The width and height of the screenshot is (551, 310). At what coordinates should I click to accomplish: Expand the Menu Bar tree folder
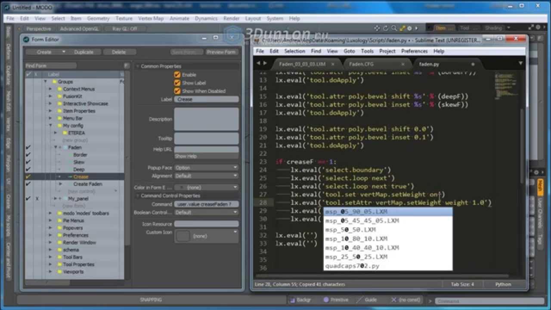[51, 118]
